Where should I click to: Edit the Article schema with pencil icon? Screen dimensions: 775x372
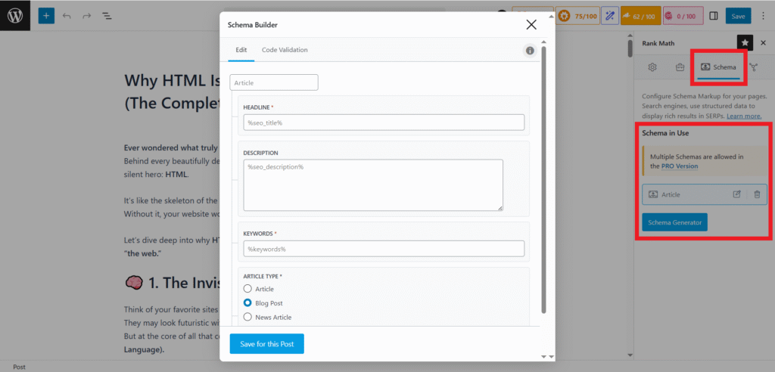737,194
